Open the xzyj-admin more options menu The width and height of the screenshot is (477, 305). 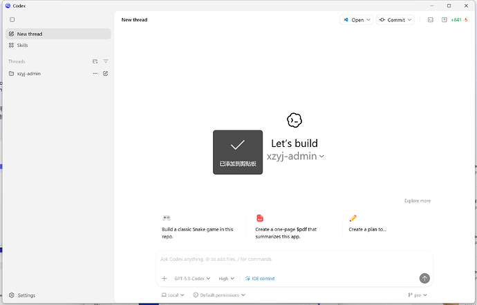[95, 74]
